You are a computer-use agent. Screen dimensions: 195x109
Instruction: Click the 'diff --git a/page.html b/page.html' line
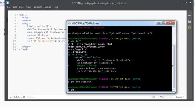point(90,44)
